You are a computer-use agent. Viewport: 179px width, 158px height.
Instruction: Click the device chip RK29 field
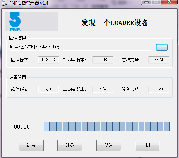coord(159,89)
